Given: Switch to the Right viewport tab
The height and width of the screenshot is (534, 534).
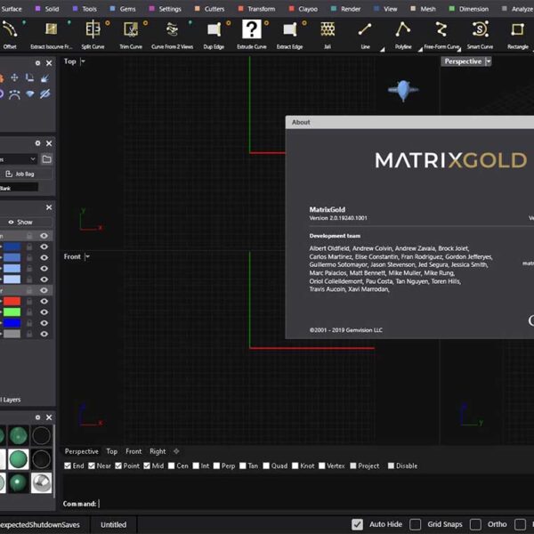Looking at the screenshot, I should click(158, 451).
